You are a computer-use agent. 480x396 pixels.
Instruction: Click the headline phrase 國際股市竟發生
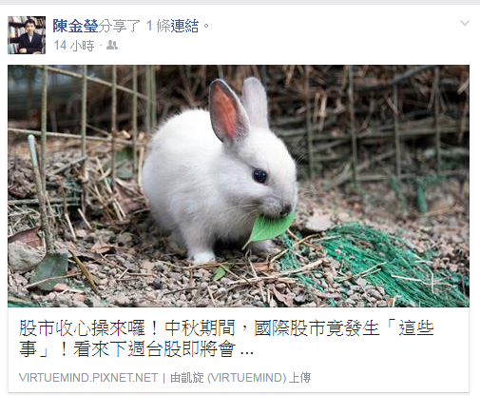click(x=317, y=328)
